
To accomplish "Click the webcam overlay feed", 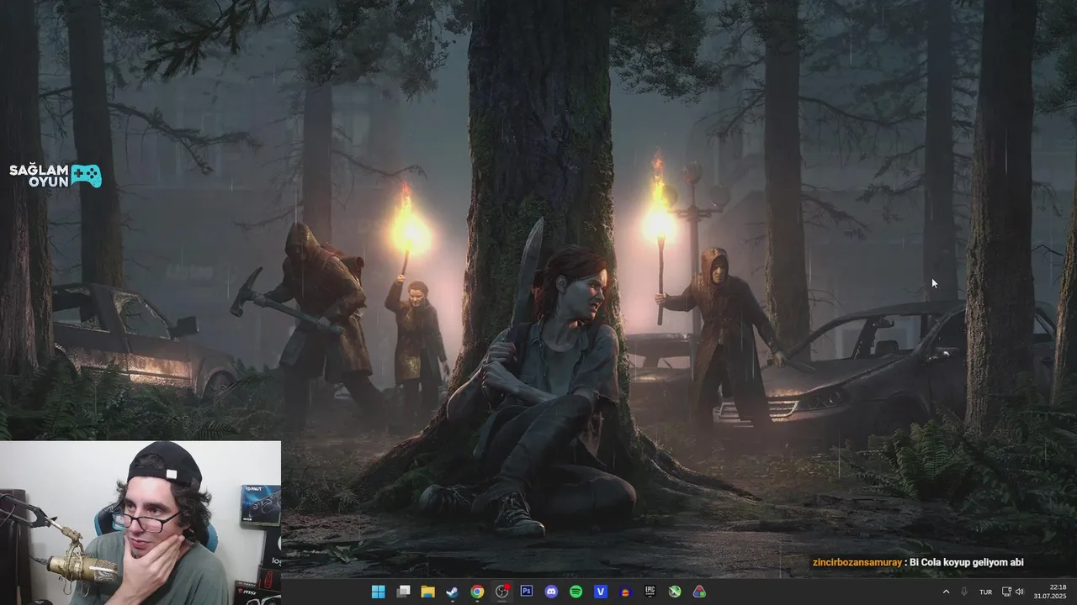I will [x=141, y=523].
